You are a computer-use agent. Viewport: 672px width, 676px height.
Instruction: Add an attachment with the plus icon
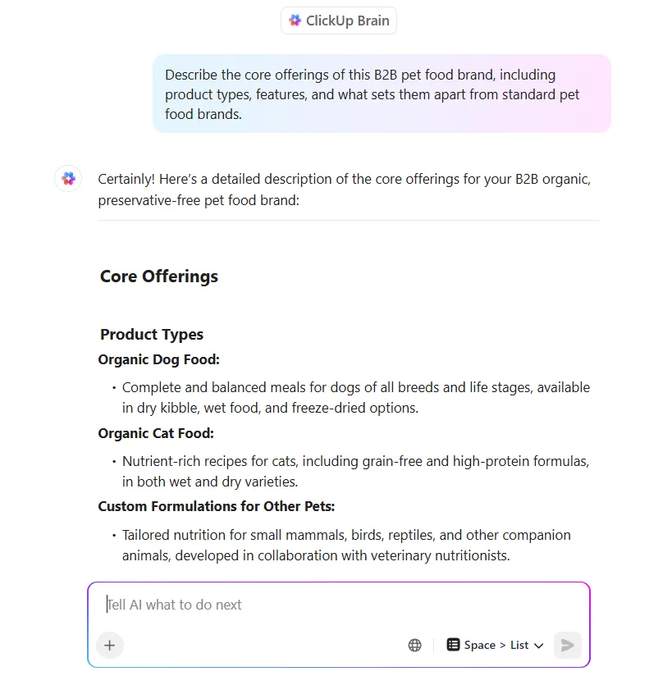click(x=110, y=645)
